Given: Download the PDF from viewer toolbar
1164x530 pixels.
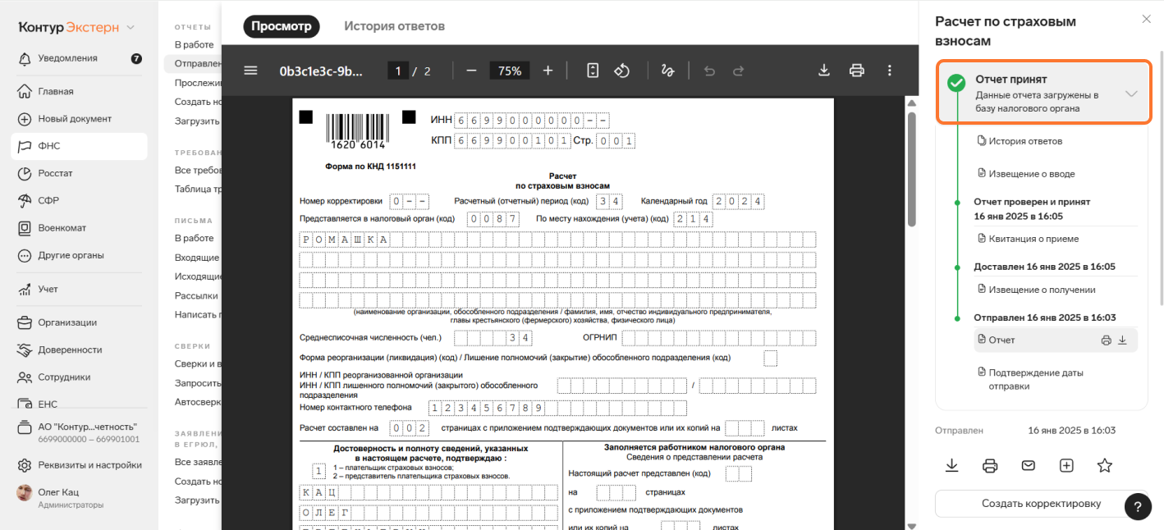Looking at the screenshot, I should point(824,71).
